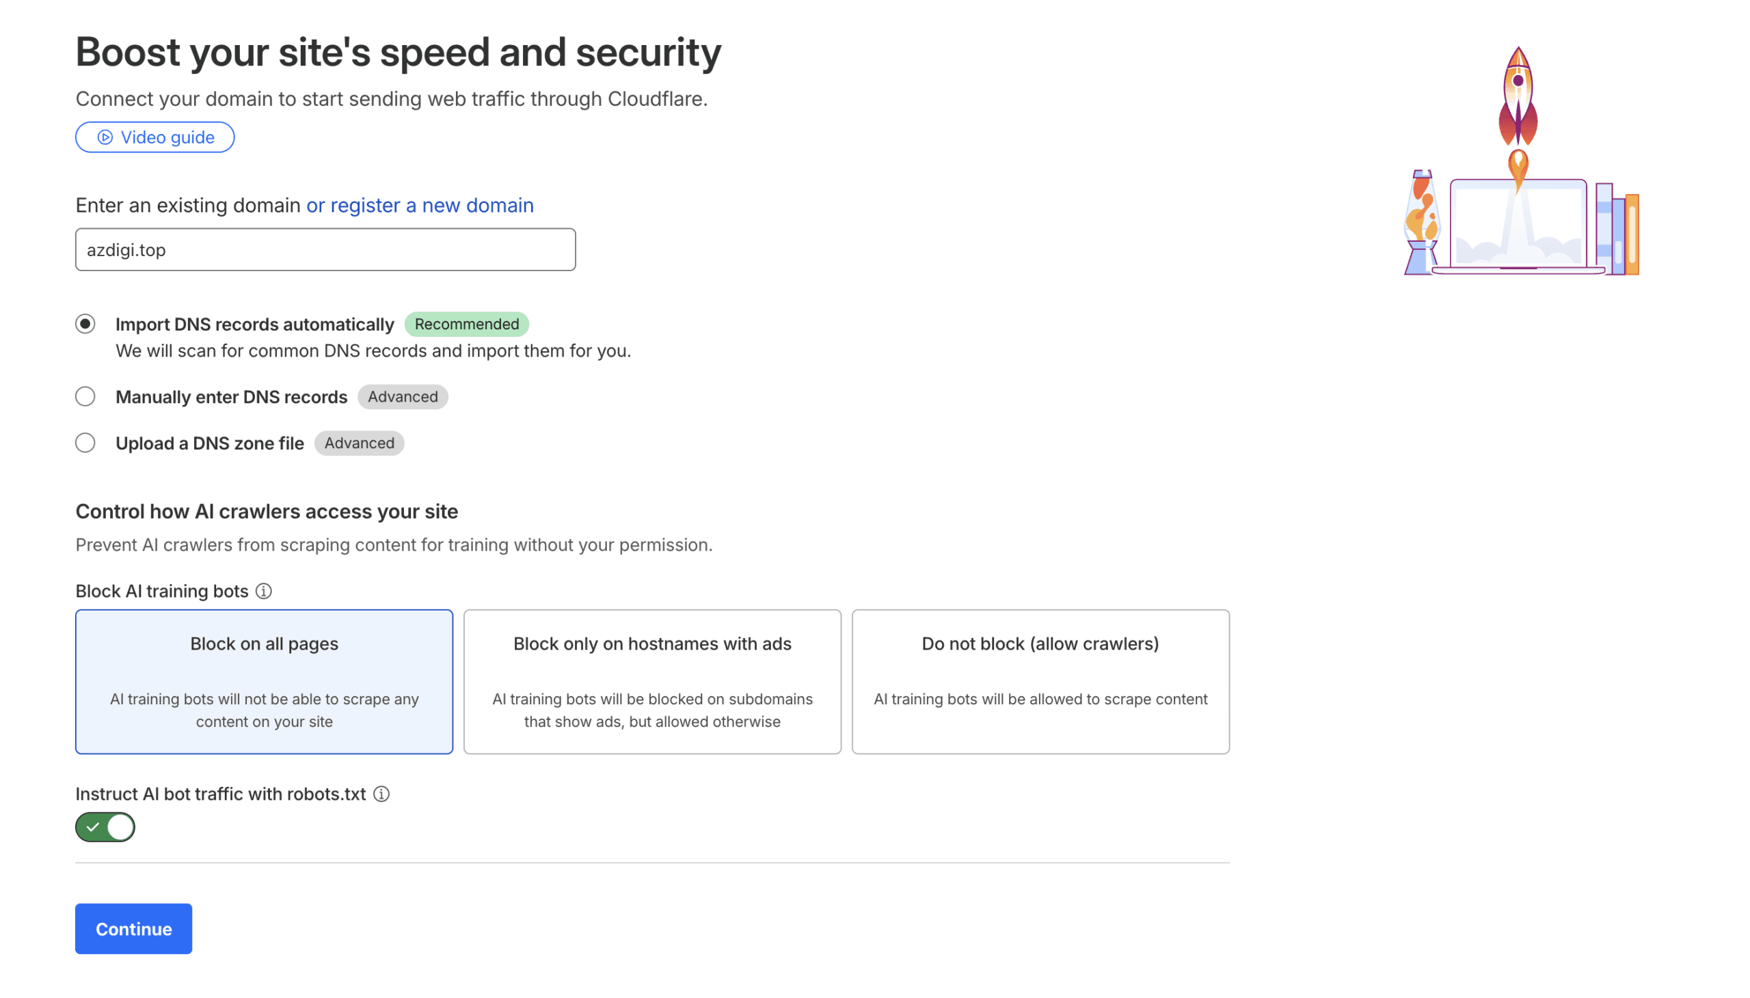Choose the Block on all pages option
Screen dimensions: 1750x998
tap(264, 682)
